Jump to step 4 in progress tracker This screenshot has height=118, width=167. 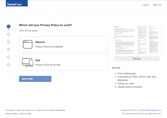[x=9, y=50]
